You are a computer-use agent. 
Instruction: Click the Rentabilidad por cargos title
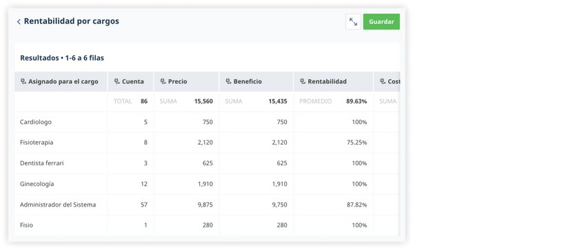pyautogui.click(x=71, y=21)
